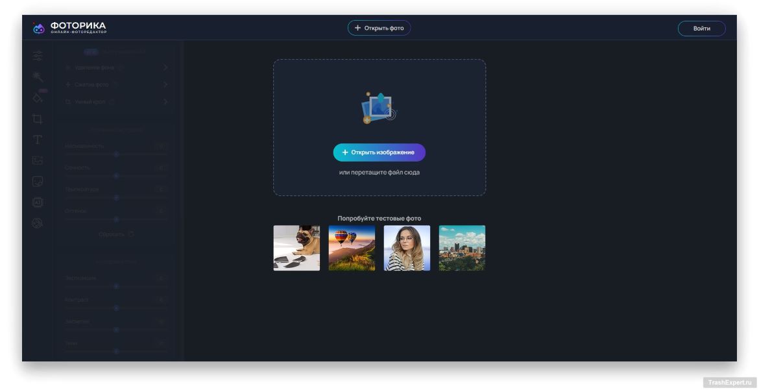The height and width of the screenshot is (390, 759).
Task: Select the magic wand enhancement tool
Action: coord(38,77)
